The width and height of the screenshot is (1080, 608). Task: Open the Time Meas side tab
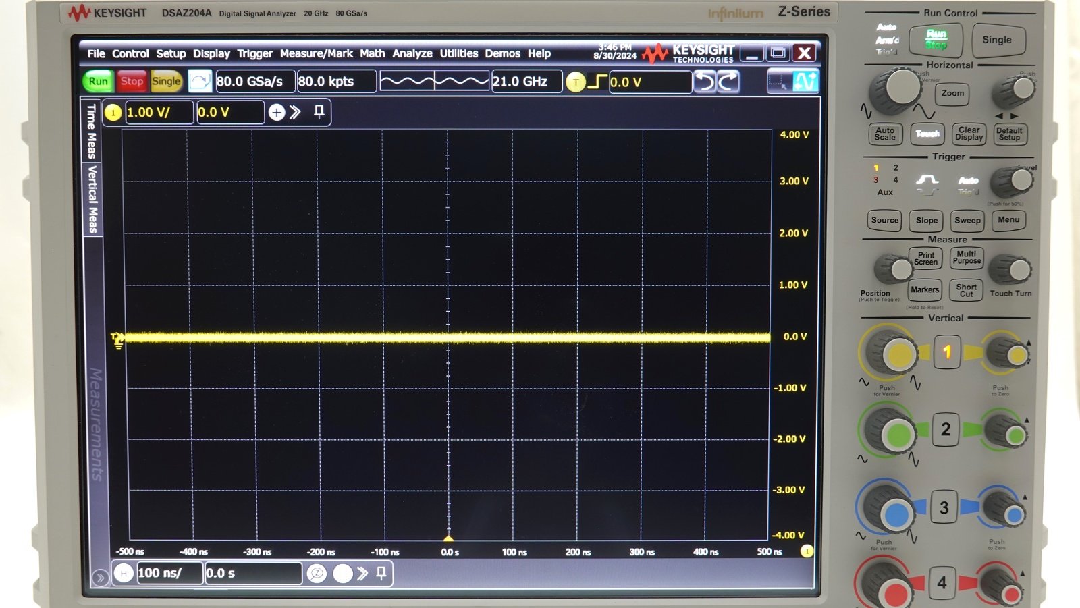[92, 131]
